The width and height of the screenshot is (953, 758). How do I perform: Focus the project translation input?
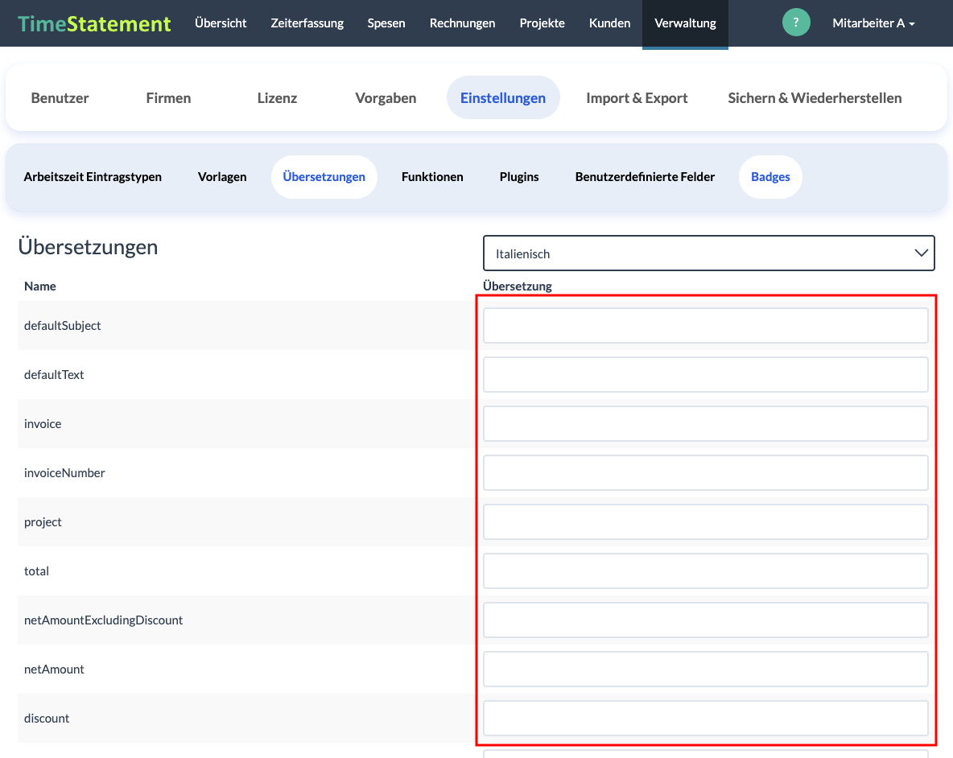click(x=706, y=522)
